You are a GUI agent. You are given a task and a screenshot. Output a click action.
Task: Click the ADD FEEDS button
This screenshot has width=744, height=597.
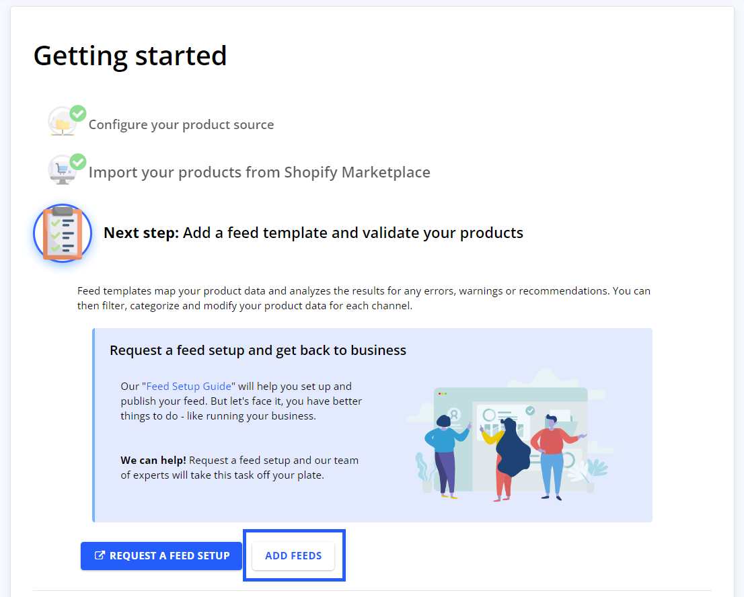pos(293,555)
